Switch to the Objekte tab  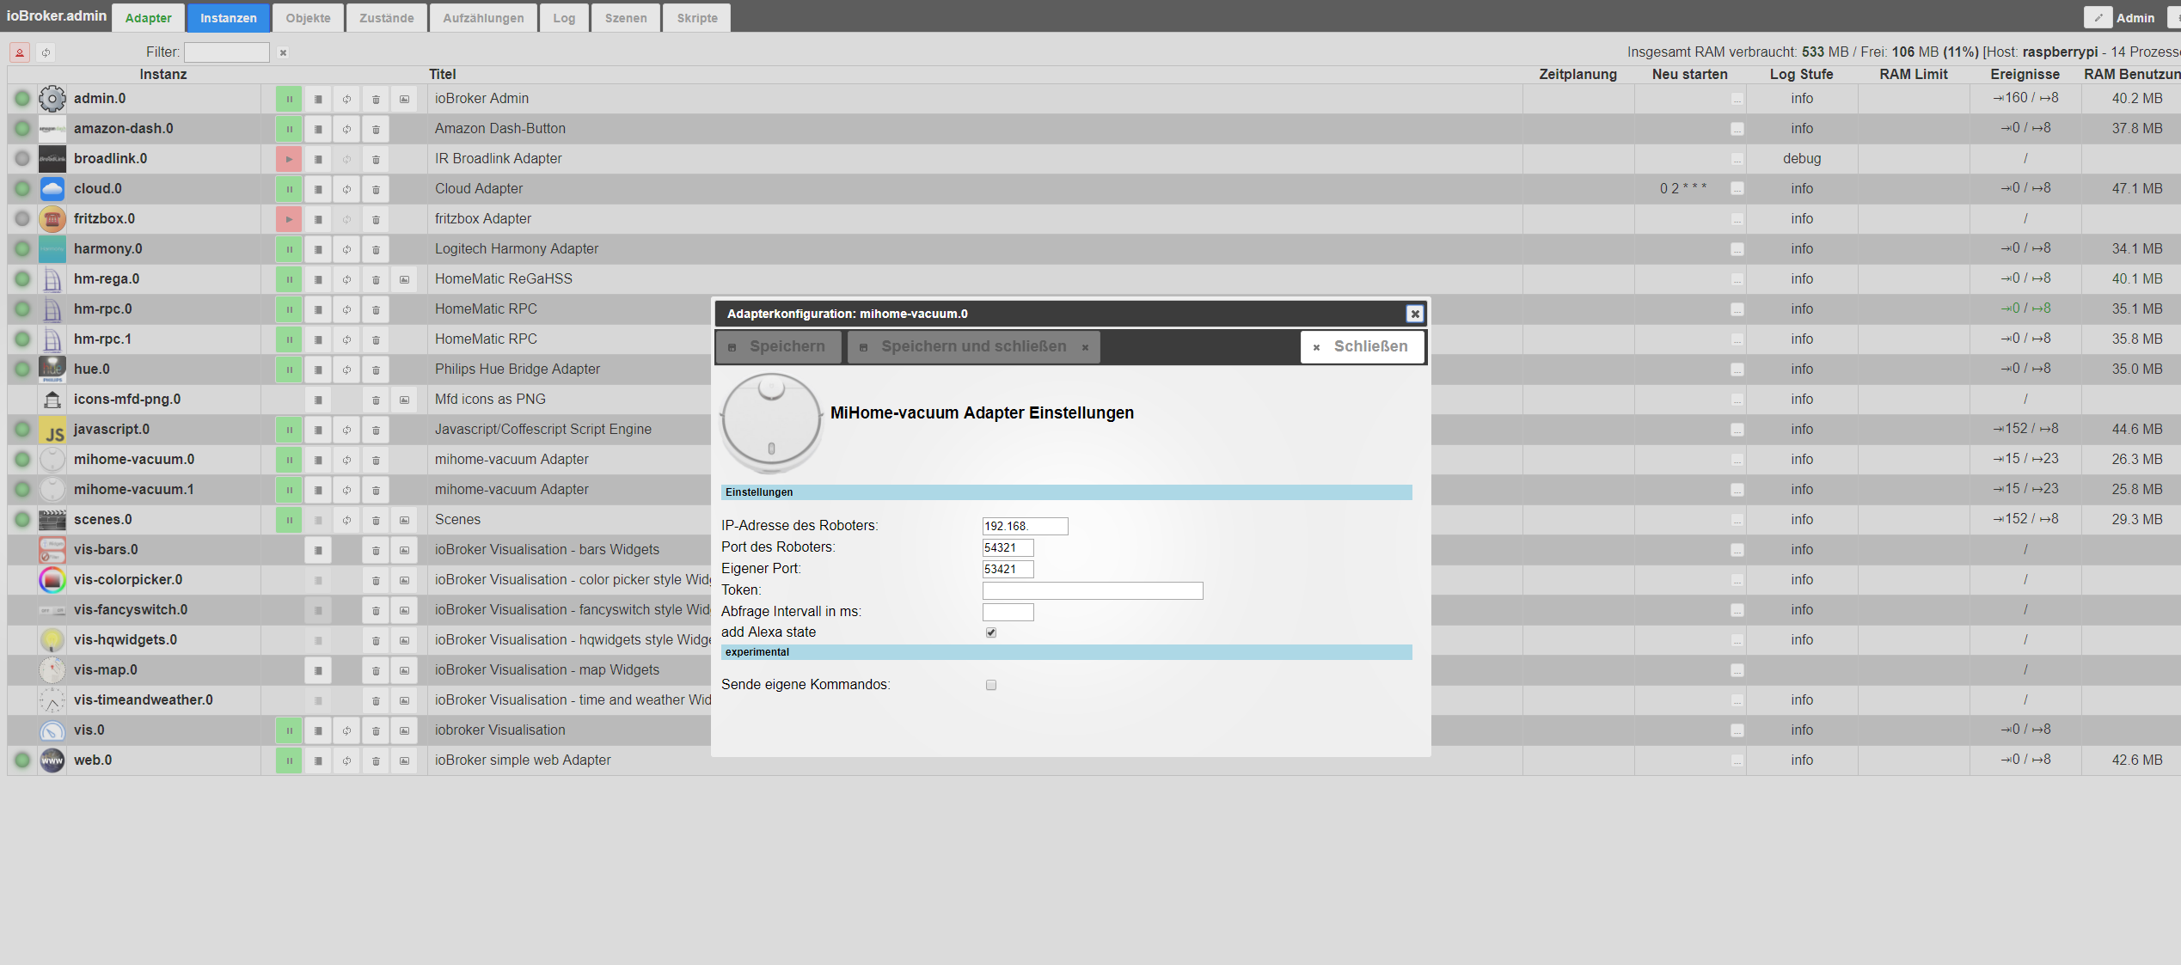(308, 18)
